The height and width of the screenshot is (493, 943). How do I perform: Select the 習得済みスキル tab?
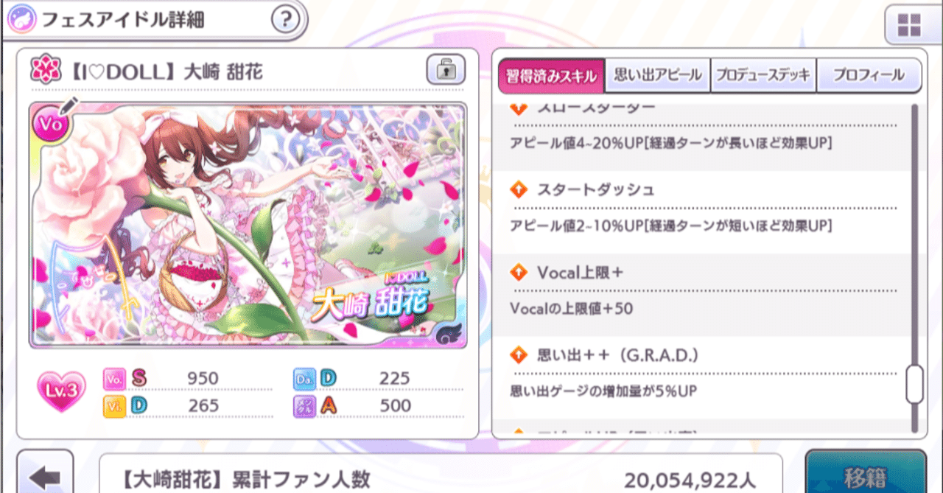coord(551,76)
